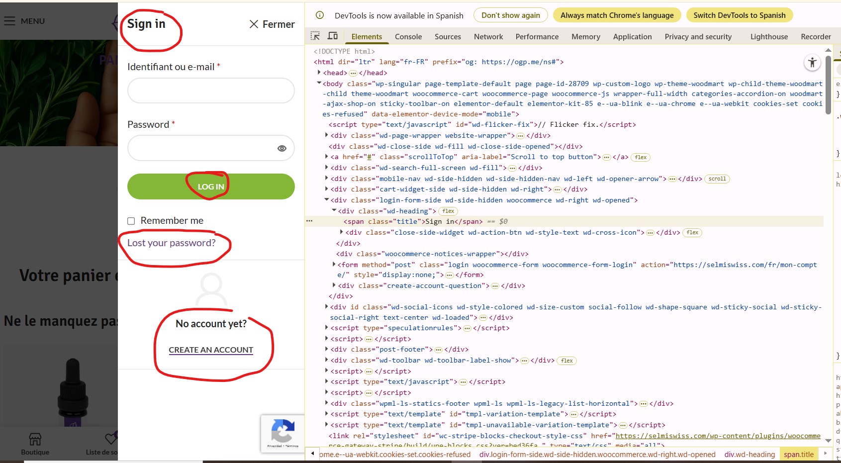Toggle password visibility eye icon
The width and height of the screenshot is (841, 463).
point(282,148)
